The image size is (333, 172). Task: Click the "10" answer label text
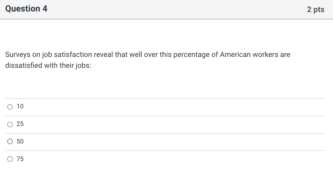click(20, 107)
